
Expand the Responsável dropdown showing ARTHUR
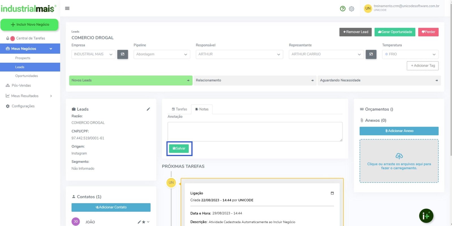click(239, 54)
